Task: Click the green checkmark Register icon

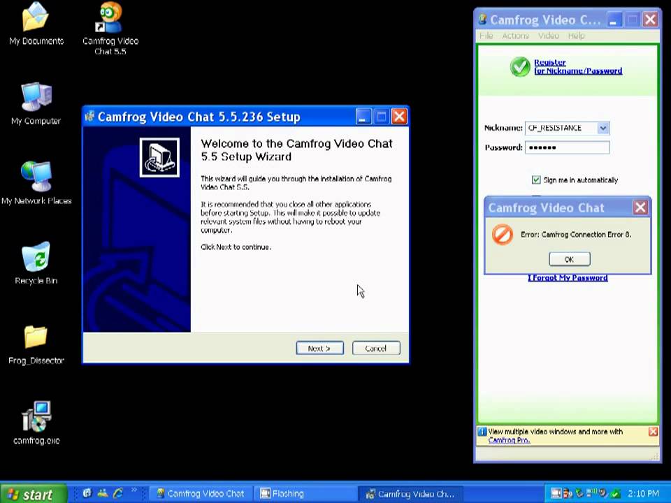Action: (x=520, y=67)
